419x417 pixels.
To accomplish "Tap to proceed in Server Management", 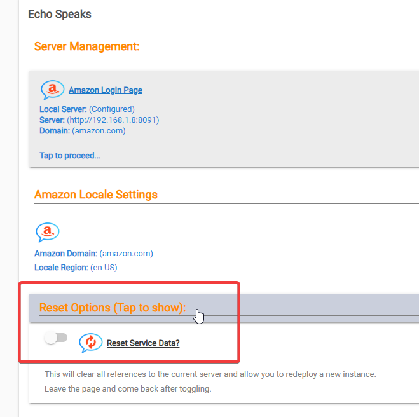I will (x=70, y=156).
